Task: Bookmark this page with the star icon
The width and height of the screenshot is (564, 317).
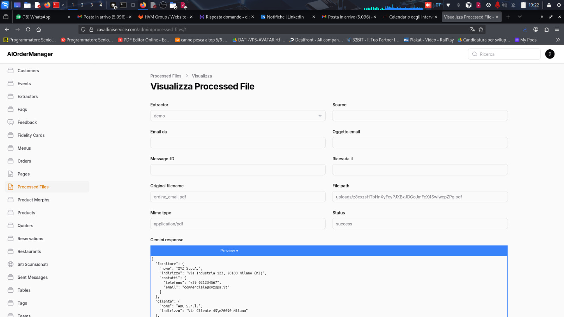Action: point(481,30)
